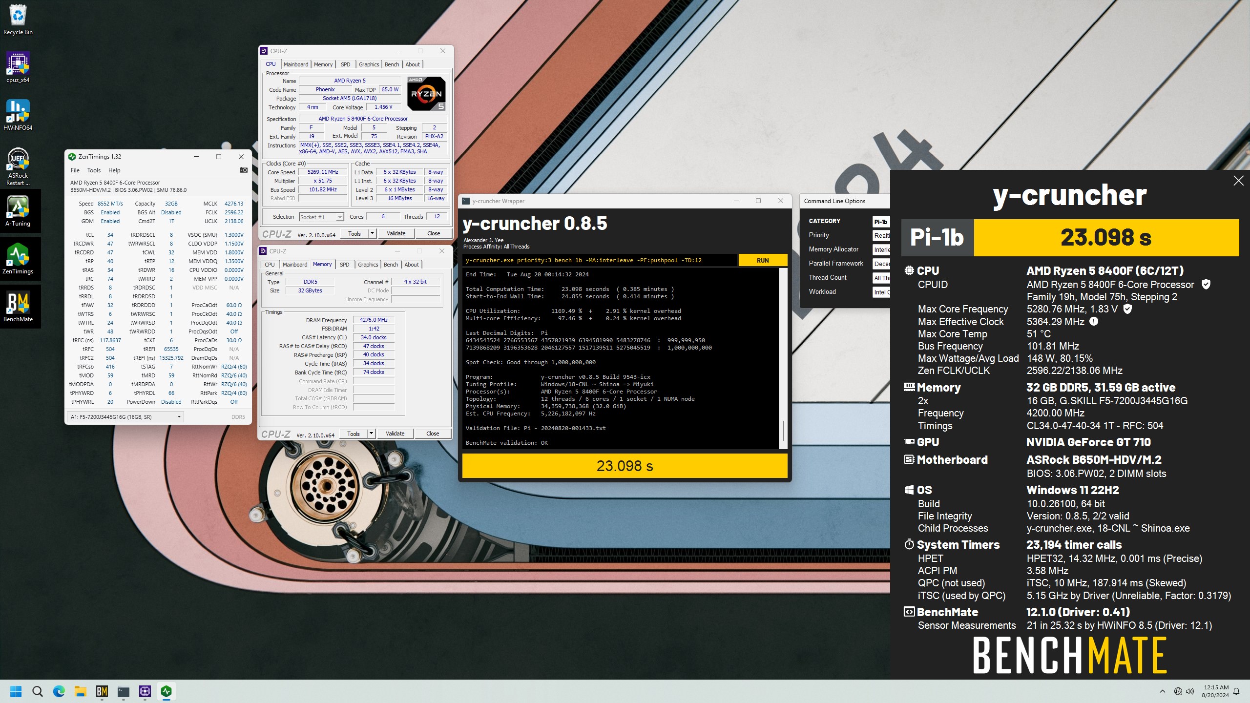1250x703 pixels.
Task: Open File Explorer from taskbar
Action: (81, 691)
